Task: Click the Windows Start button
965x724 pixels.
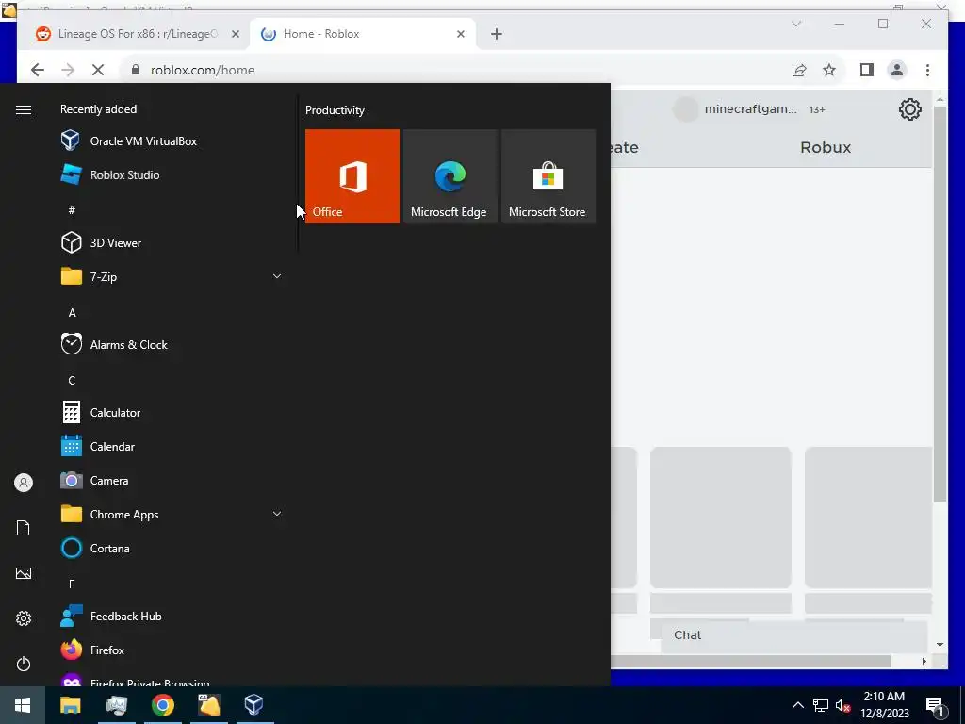Action: 23,705
